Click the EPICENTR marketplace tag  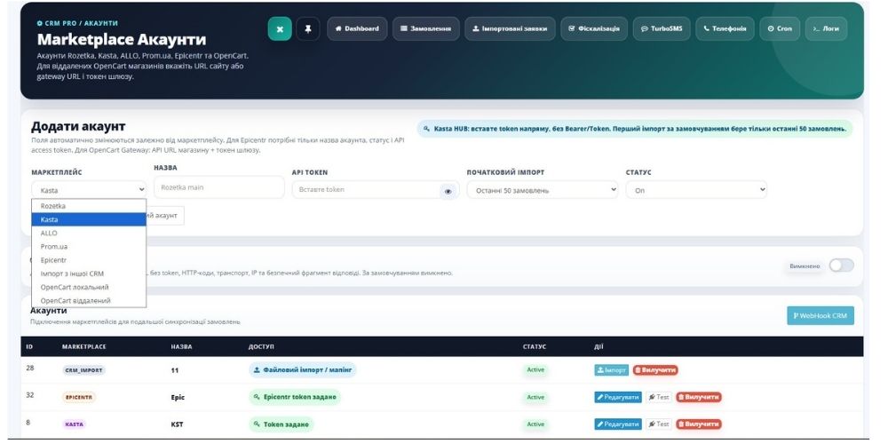tap(79, 398)
